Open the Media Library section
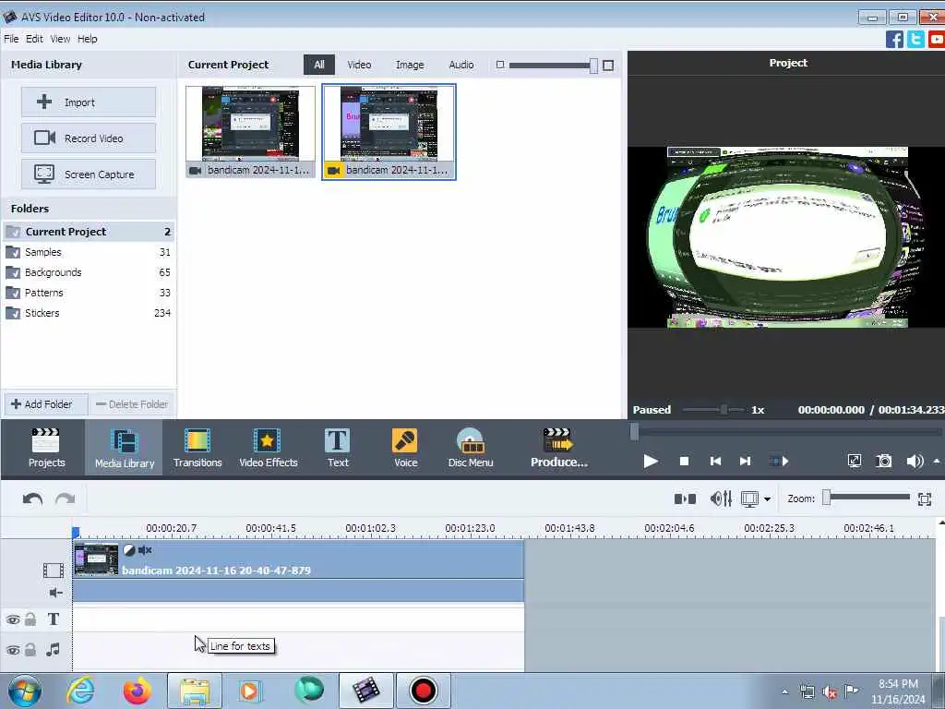 tap(125, 448)
